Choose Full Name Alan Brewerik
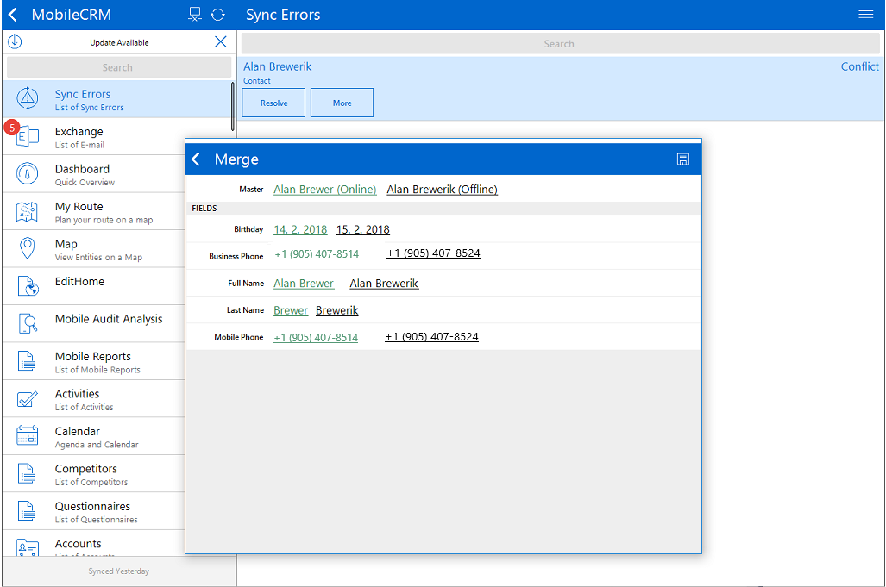Viewport: 886px width, 587px height. (x=384, y=284)
